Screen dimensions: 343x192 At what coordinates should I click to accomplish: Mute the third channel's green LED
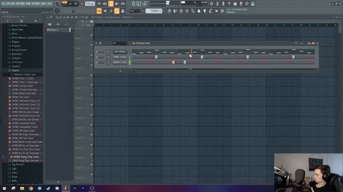pos(96,62)
